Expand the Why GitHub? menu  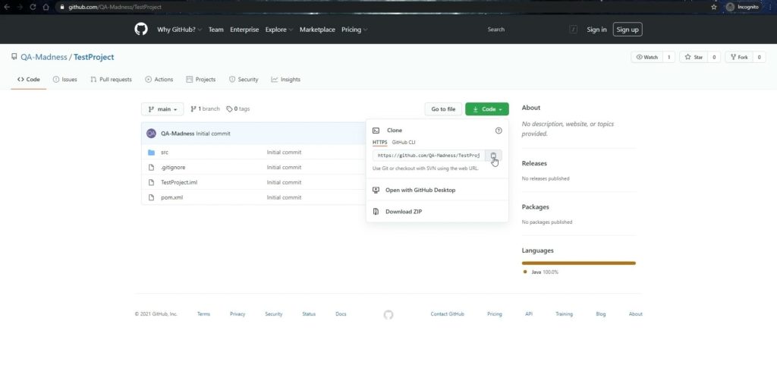tap(179, 30)
